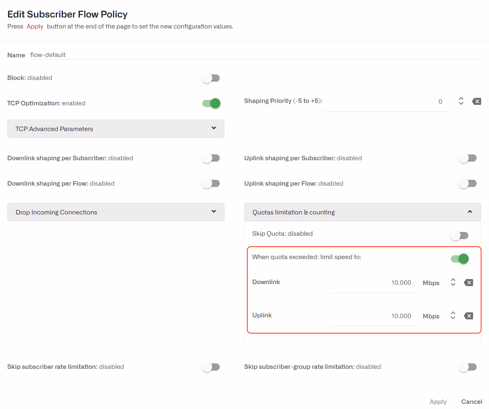This screenshot has height=409, width=489.
Task: Enable Uplink shaping per Flow
Action: pyautogui.click(x=468, y=184)
